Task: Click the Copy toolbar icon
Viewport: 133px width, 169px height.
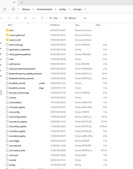Action: tap(9, 18)
